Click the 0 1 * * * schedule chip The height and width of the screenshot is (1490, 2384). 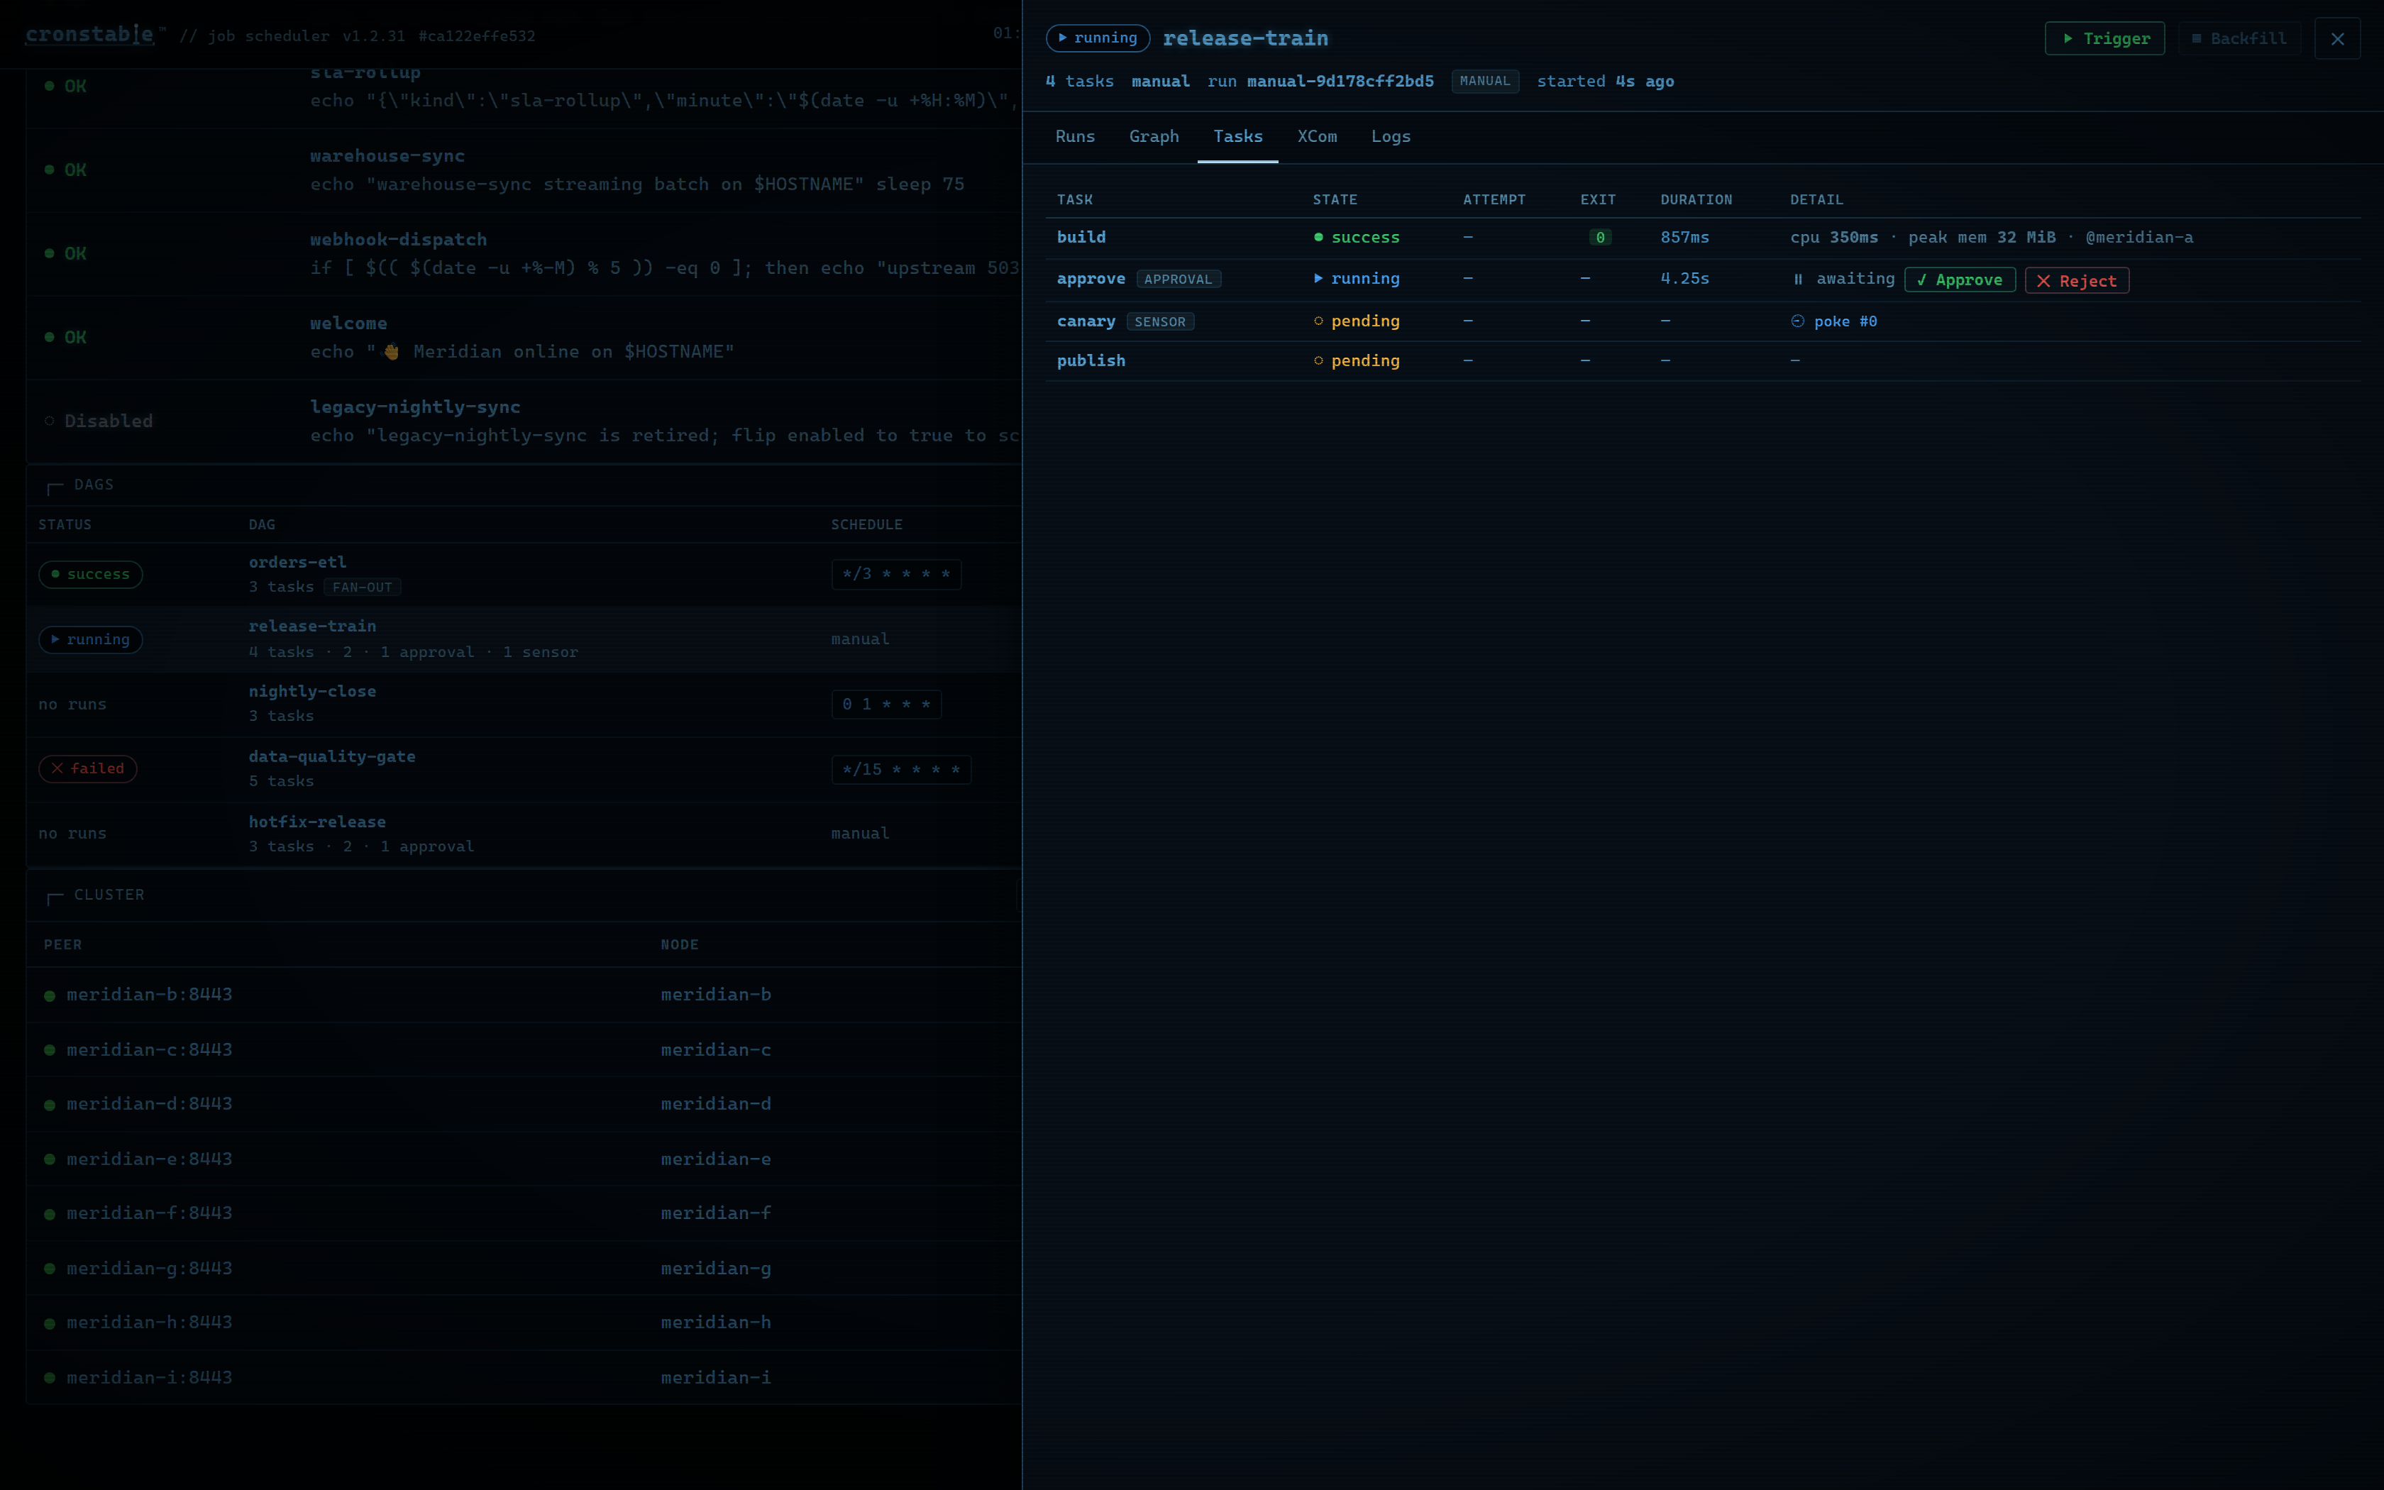(887, 705)
